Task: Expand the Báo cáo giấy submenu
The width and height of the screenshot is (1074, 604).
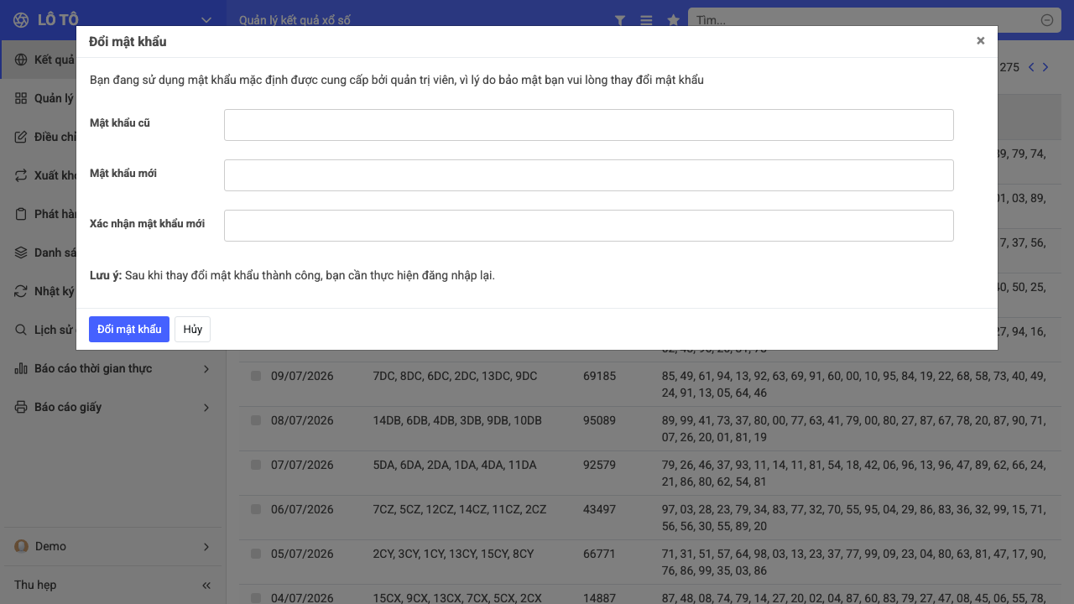Action: 206,407
